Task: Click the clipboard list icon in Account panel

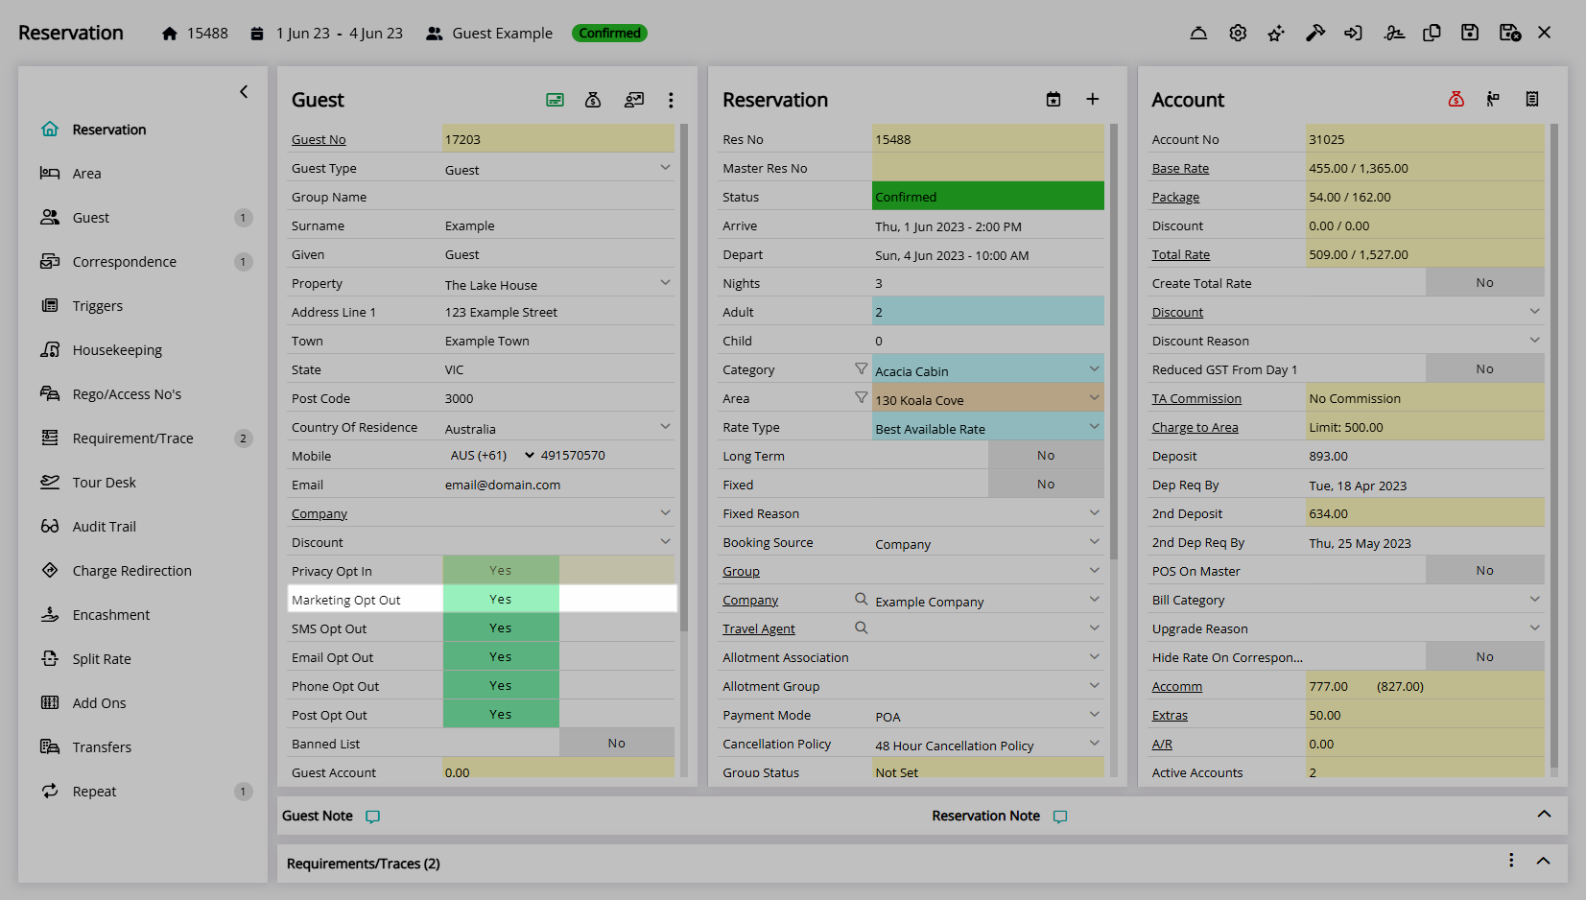Action: pyautogui.click(x=1532, y=99)
